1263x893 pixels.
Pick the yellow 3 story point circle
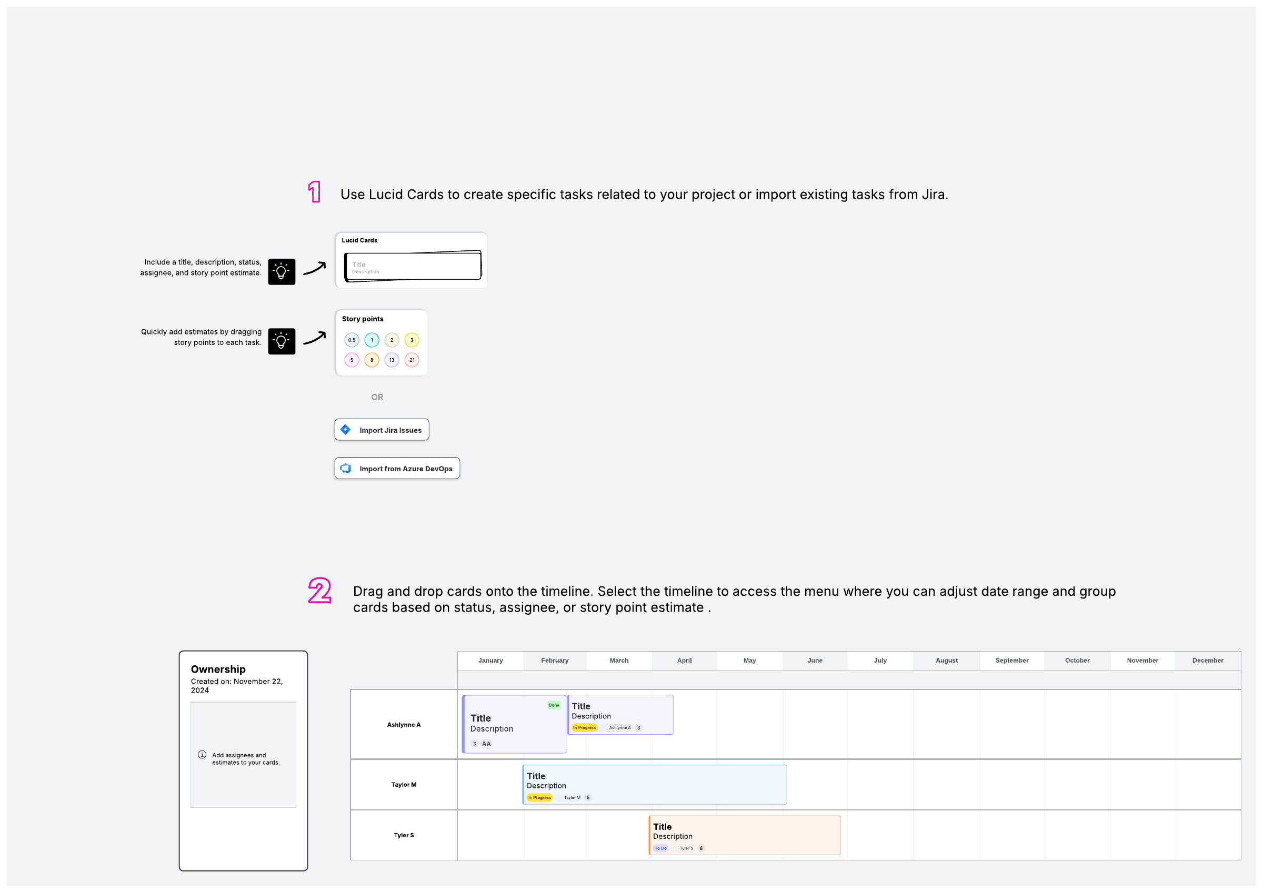pos(412,340)
